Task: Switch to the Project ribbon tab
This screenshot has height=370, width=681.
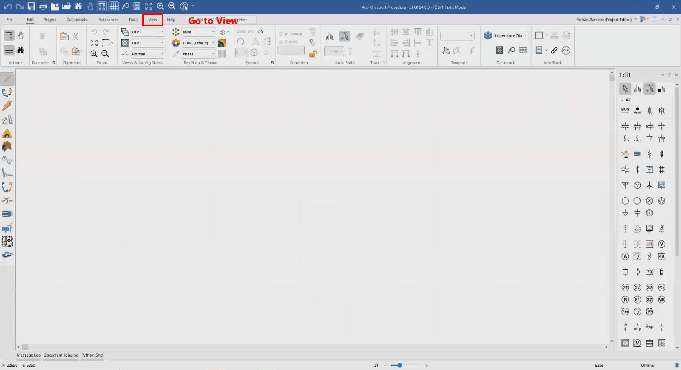Action: (x=50, y=20)
